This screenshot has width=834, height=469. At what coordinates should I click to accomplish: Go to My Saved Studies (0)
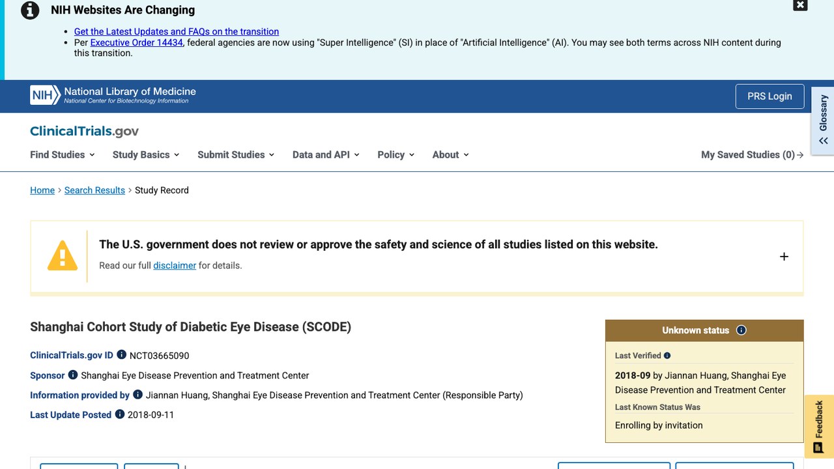[x=753, y=154]
